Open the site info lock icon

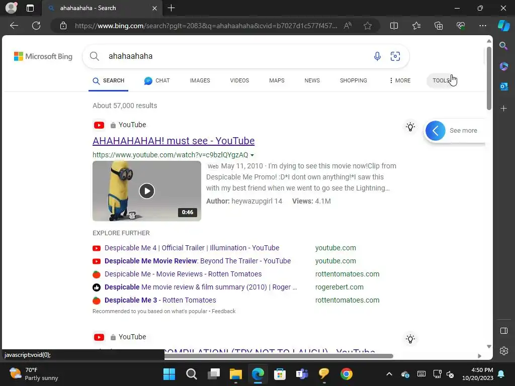tap(63, 26)
